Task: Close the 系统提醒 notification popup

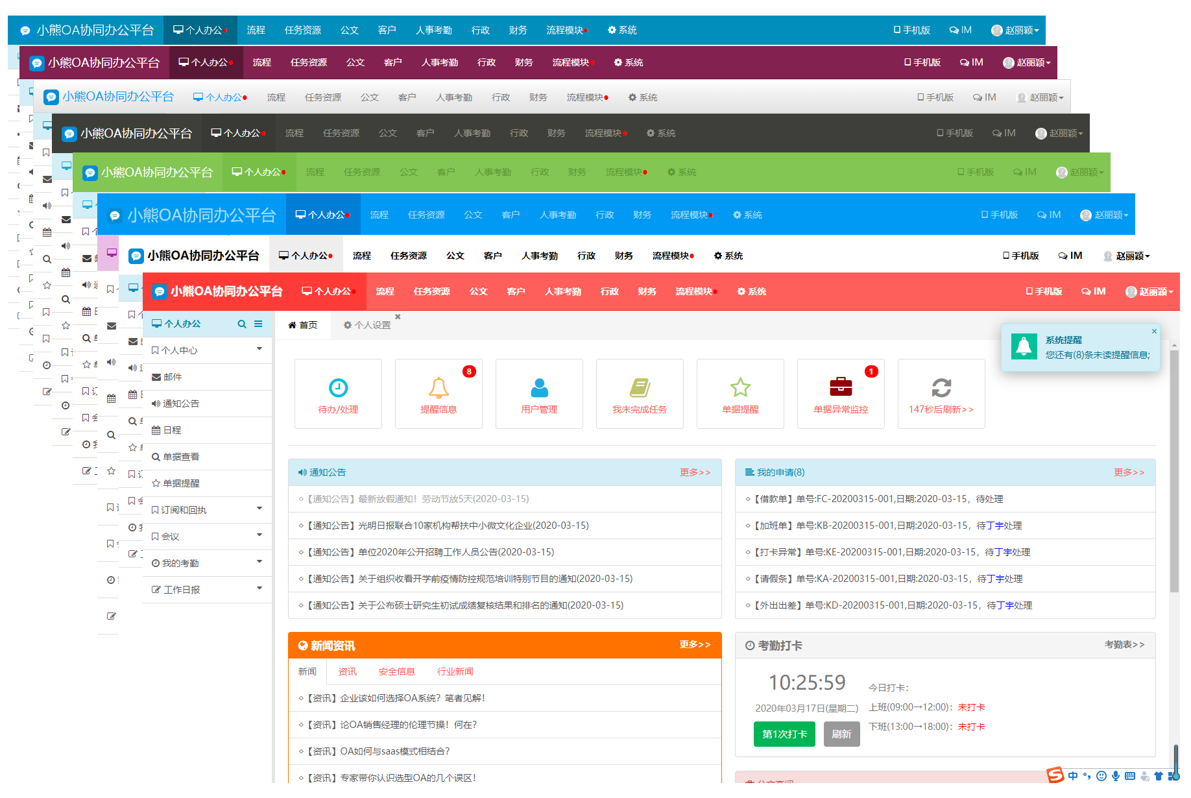Action: pyautogui.click(x=1154, y=332)
